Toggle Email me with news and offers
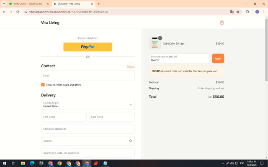268x167 pixels. point(43,85)
